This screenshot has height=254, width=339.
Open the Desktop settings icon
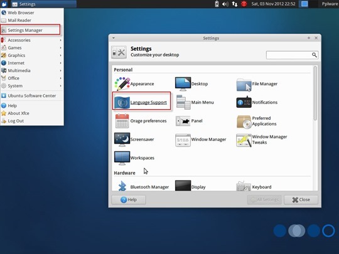pyautogui.click(x=183, y=84)
